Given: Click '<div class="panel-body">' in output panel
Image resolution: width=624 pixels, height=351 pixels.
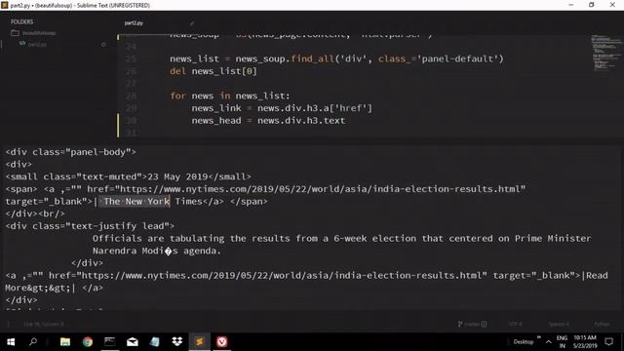Looking at the screenshot, I should point(70,152).
